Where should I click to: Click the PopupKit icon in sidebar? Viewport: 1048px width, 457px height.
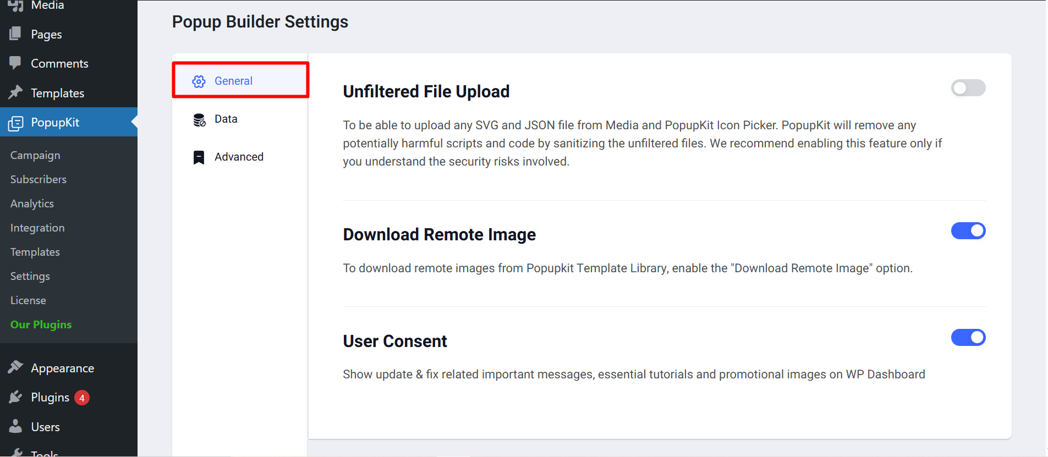pos(16,123)
